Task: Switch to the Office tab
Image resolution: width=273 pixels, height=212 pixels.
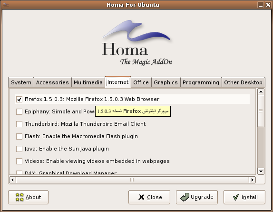Action: pyautogui.click(x=141, y=82)
